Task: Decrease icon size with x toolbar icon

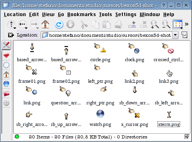Action: [x=143, y=24]
